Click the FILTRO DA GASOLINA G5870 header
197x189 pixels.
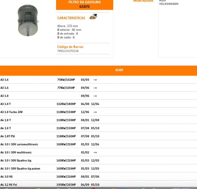point(84,4)
